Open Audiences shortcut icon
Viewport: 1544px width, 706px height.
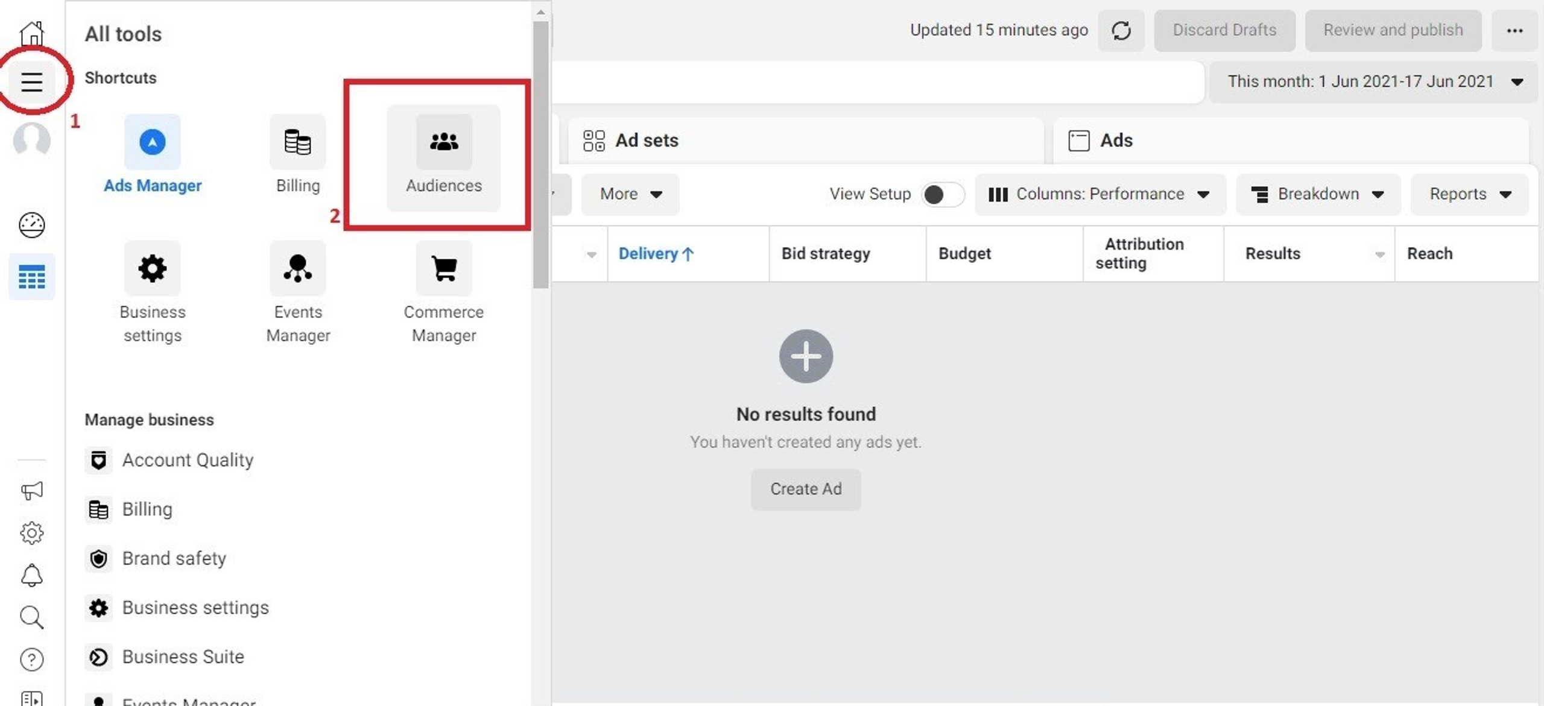point(444,143)
